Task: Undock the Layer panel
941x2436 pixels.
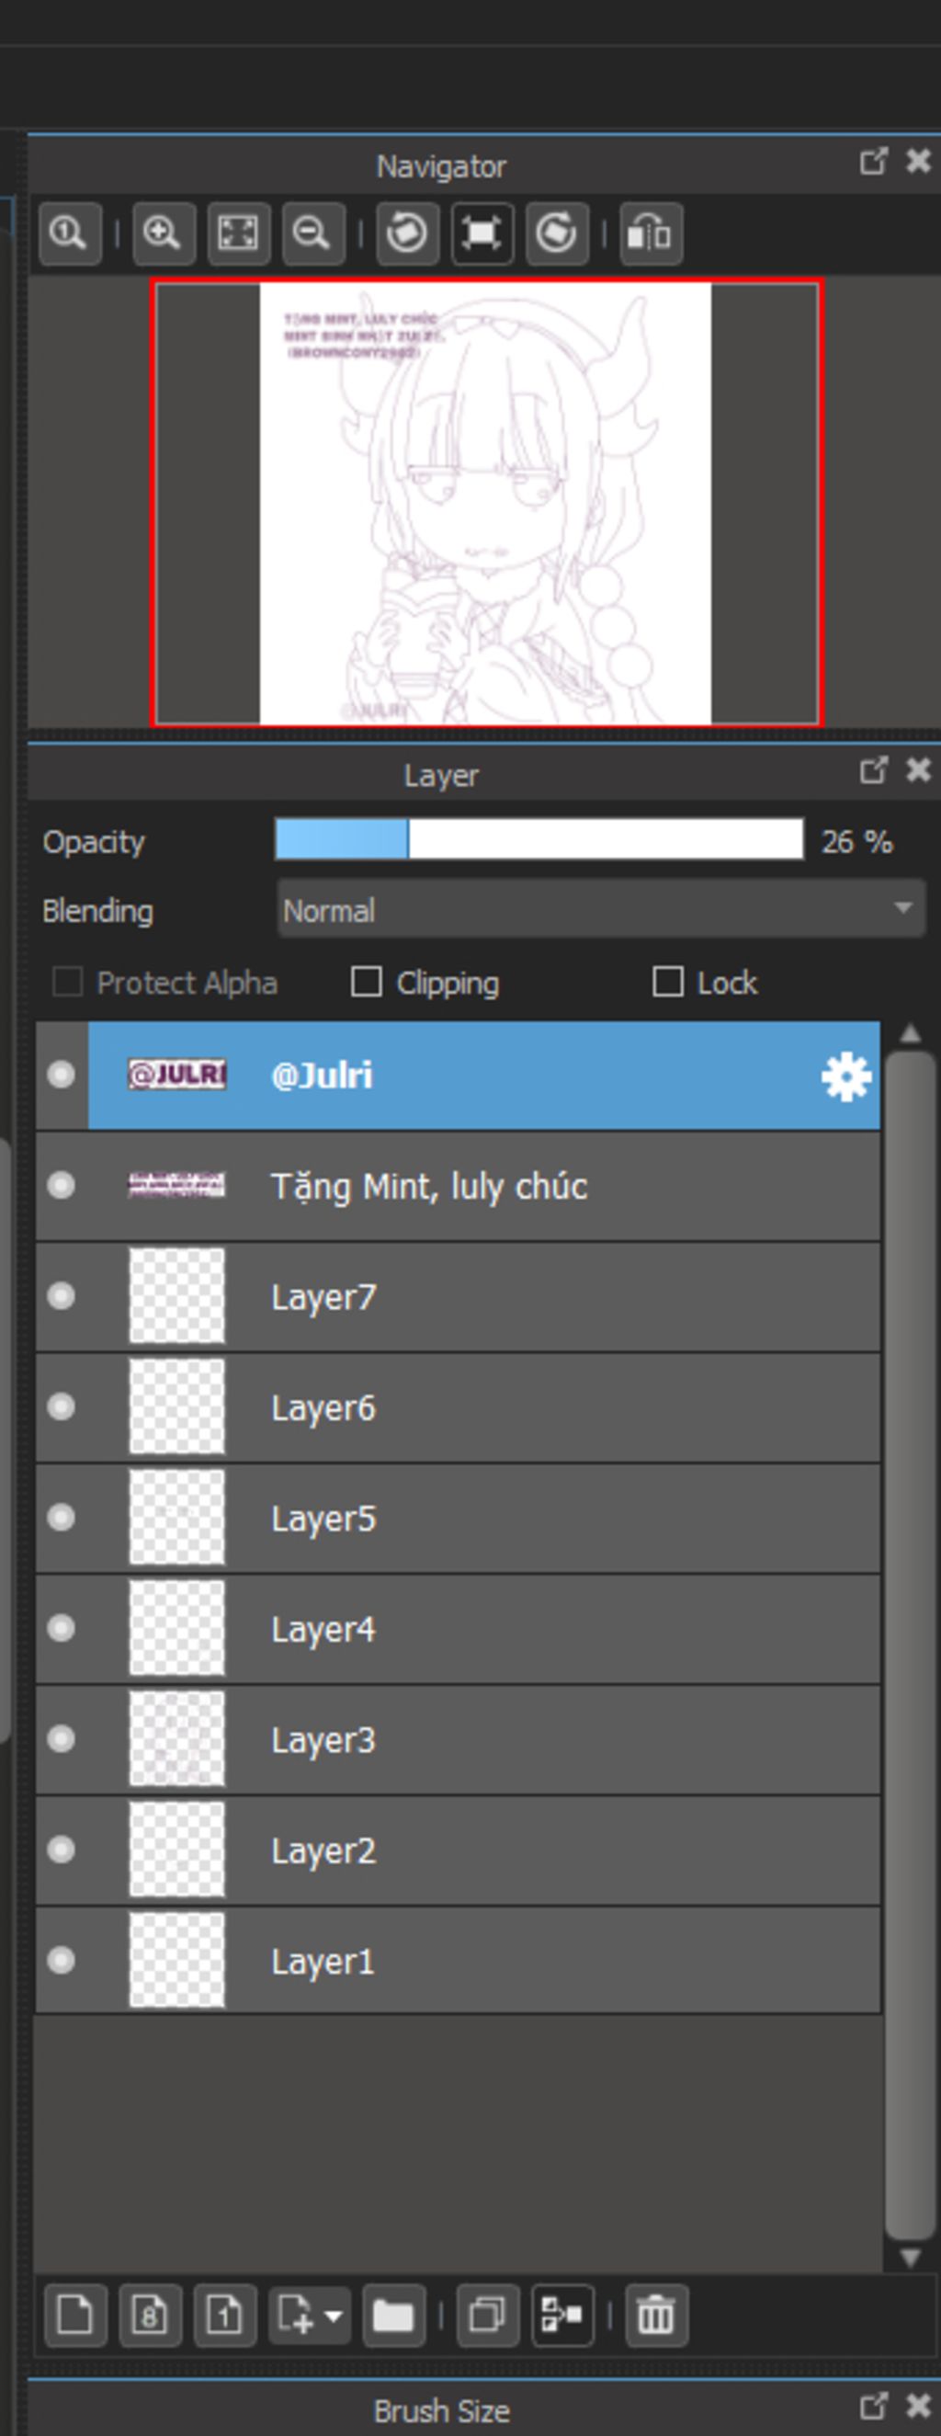Action: [873, 770]
